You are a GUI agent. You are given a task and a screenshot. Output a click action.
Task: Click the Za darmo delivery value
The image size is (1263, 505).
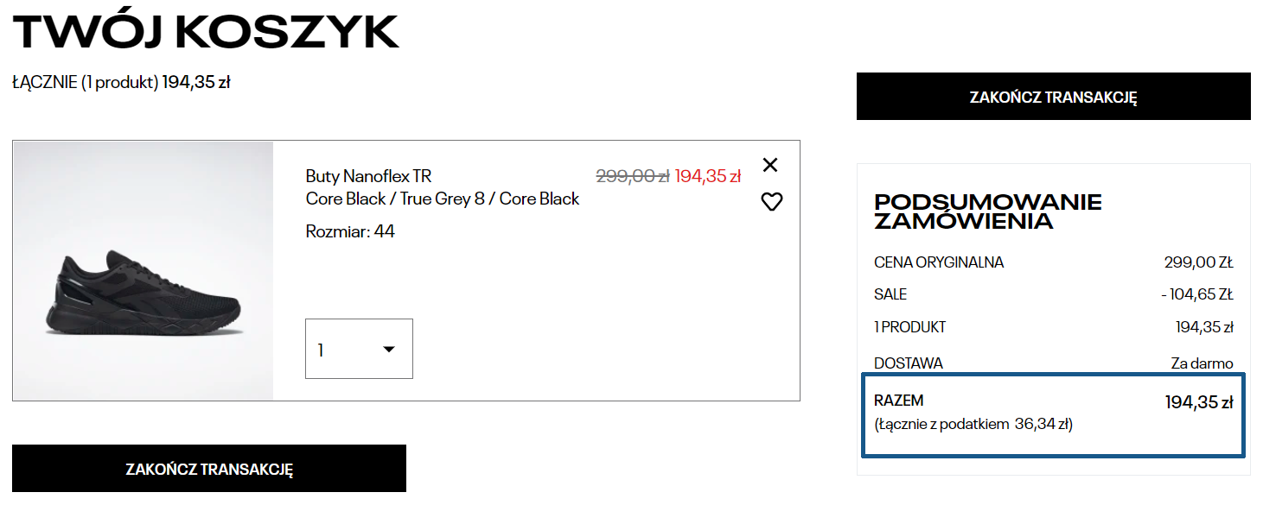point(1202,363)
